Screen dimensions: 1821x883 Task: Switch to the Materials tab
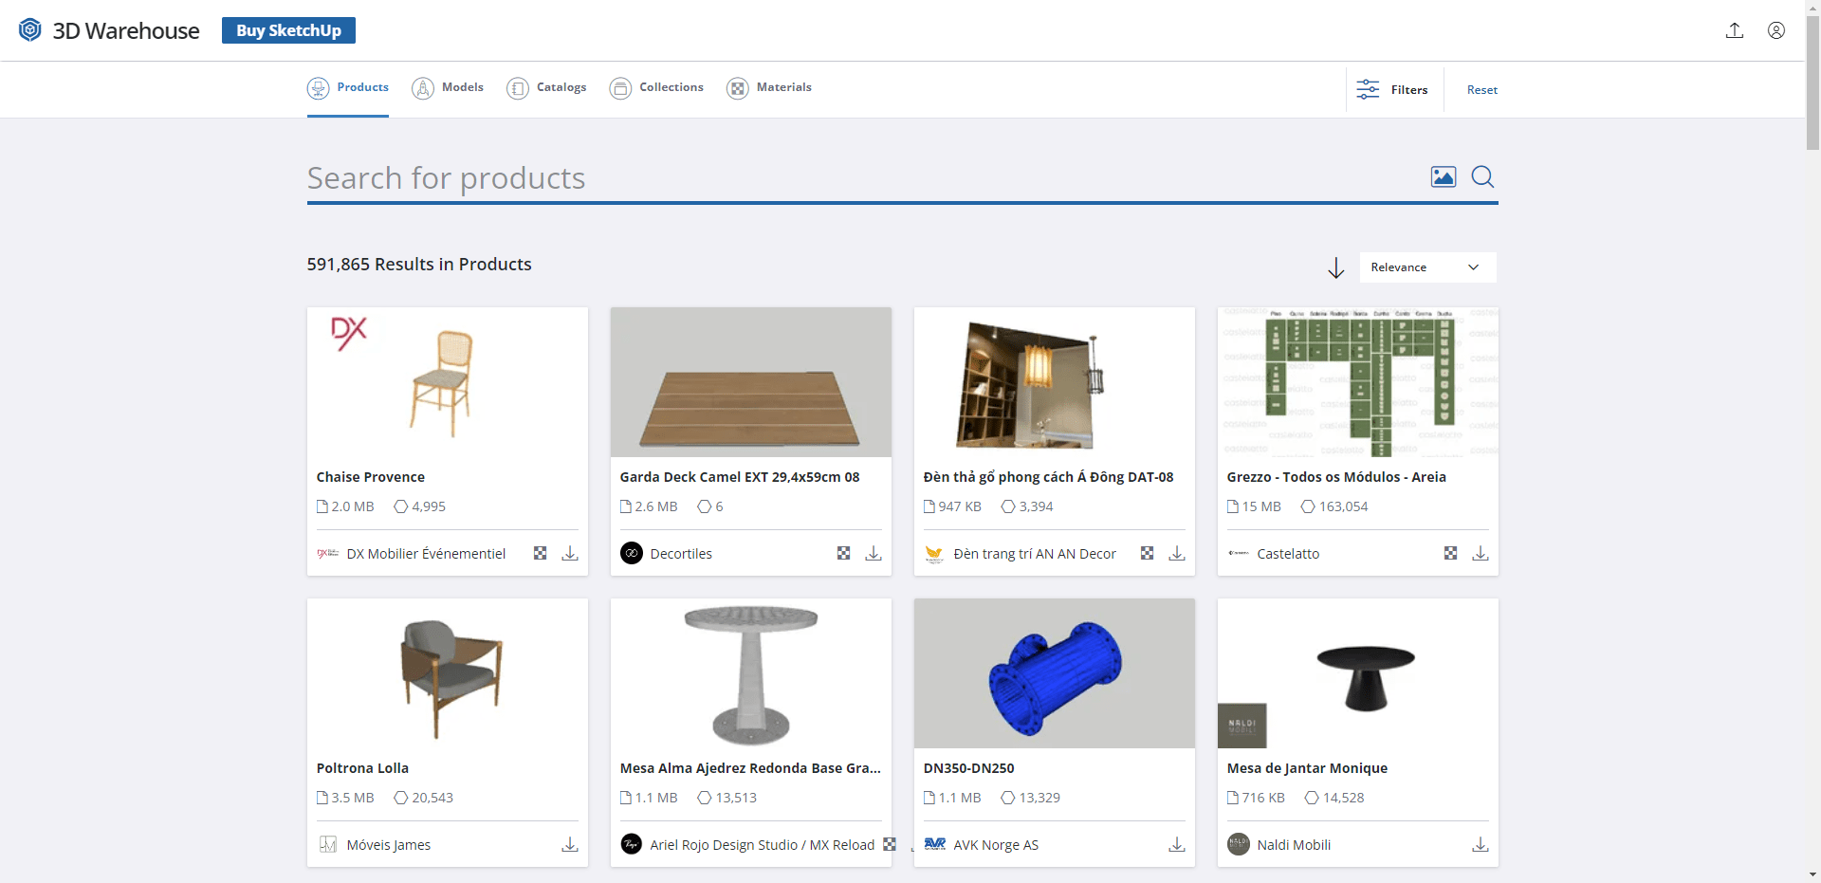pos(769,88)
